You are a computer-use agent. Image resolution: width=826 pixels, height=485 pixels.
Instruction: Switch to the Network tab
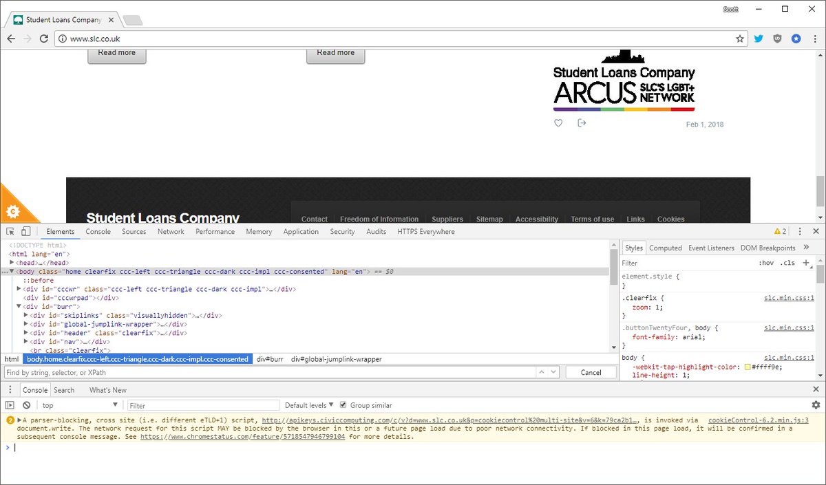click(x=171, y=232)
